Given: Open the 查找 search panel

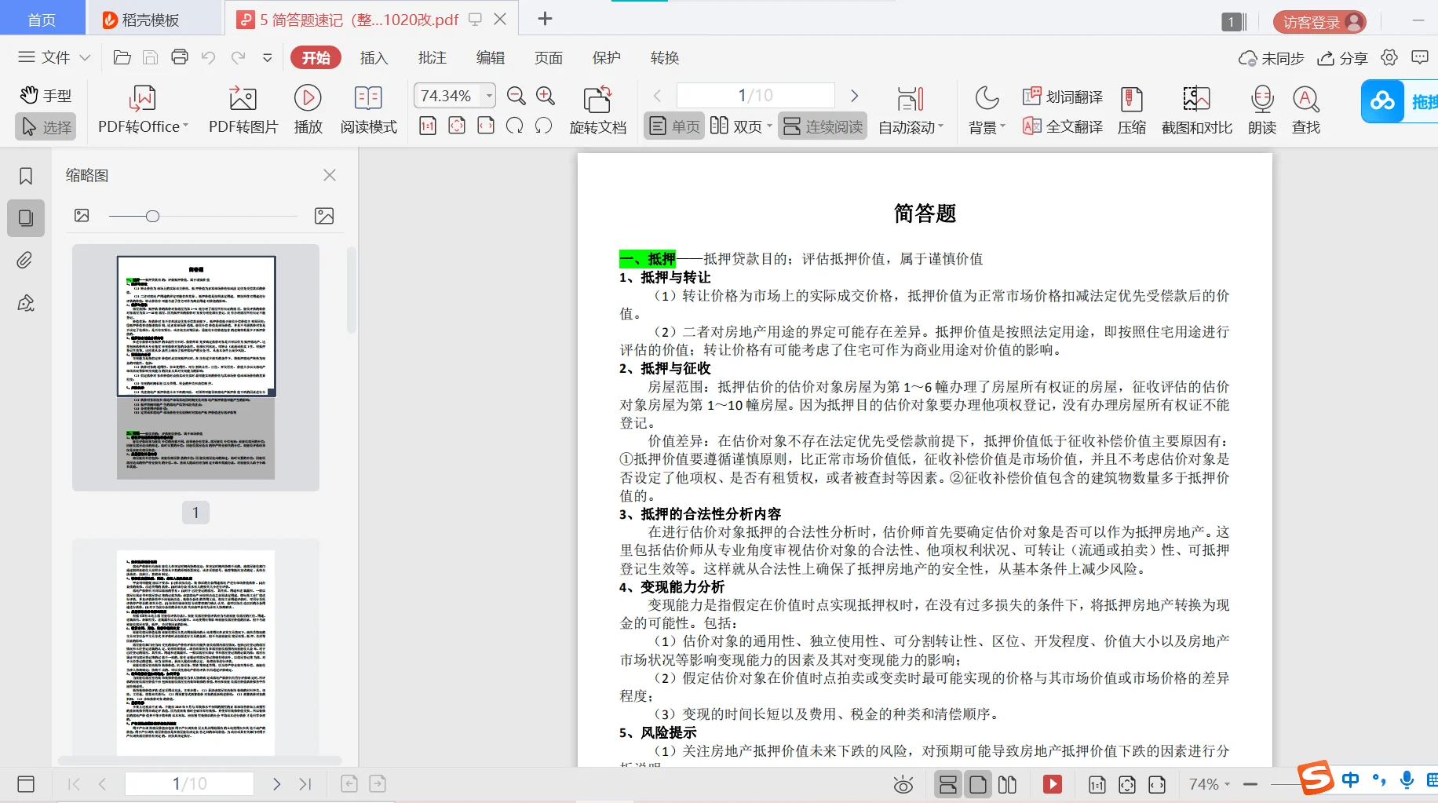Looking at the screenshot, I should (1305, 110).
